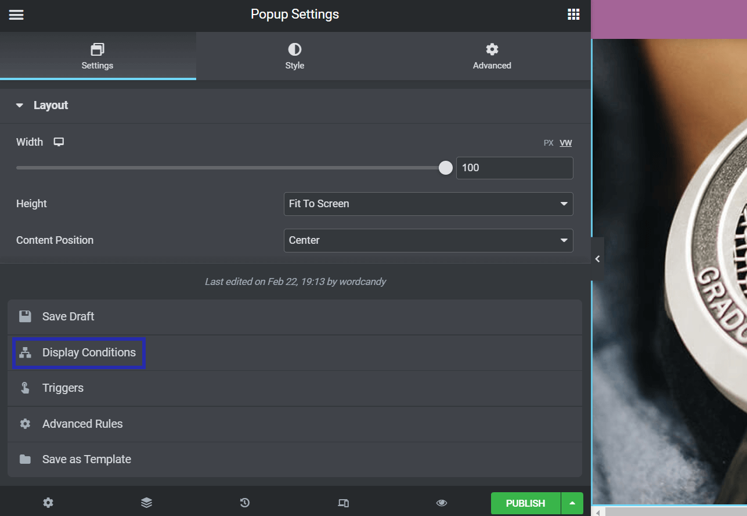
Task: Open settings gear in bottom toolbar
Action: [x=48, y=503]
